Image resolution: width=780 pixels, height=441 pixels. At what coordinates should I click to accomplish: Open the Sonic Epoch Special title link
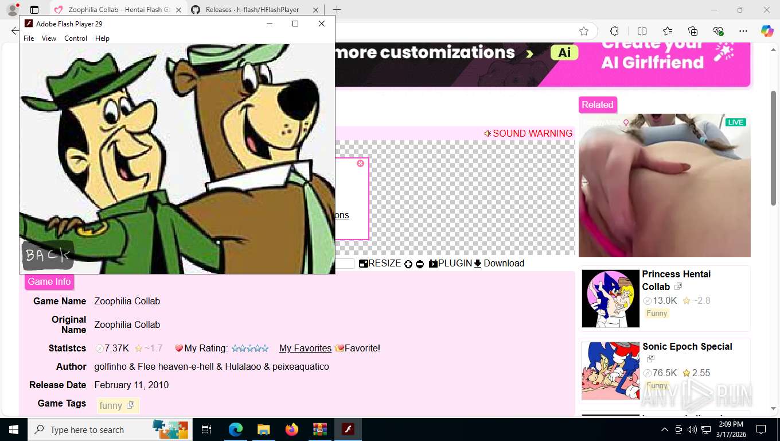coord(687,346)
